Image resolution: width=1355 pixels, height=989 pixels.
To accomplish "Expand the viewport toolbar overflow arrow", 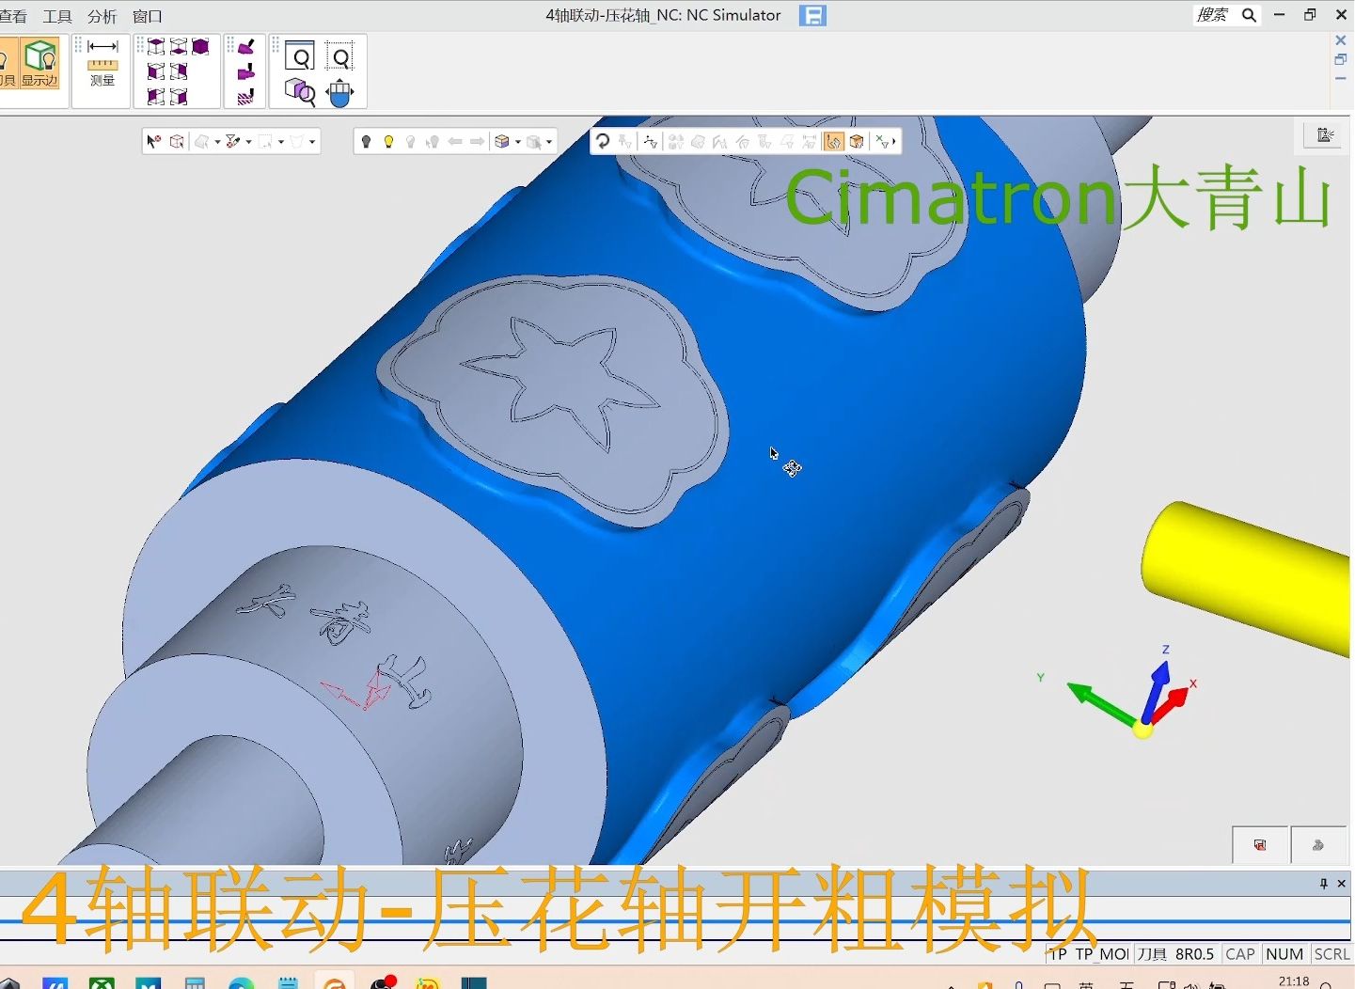I will coord(894,142).
